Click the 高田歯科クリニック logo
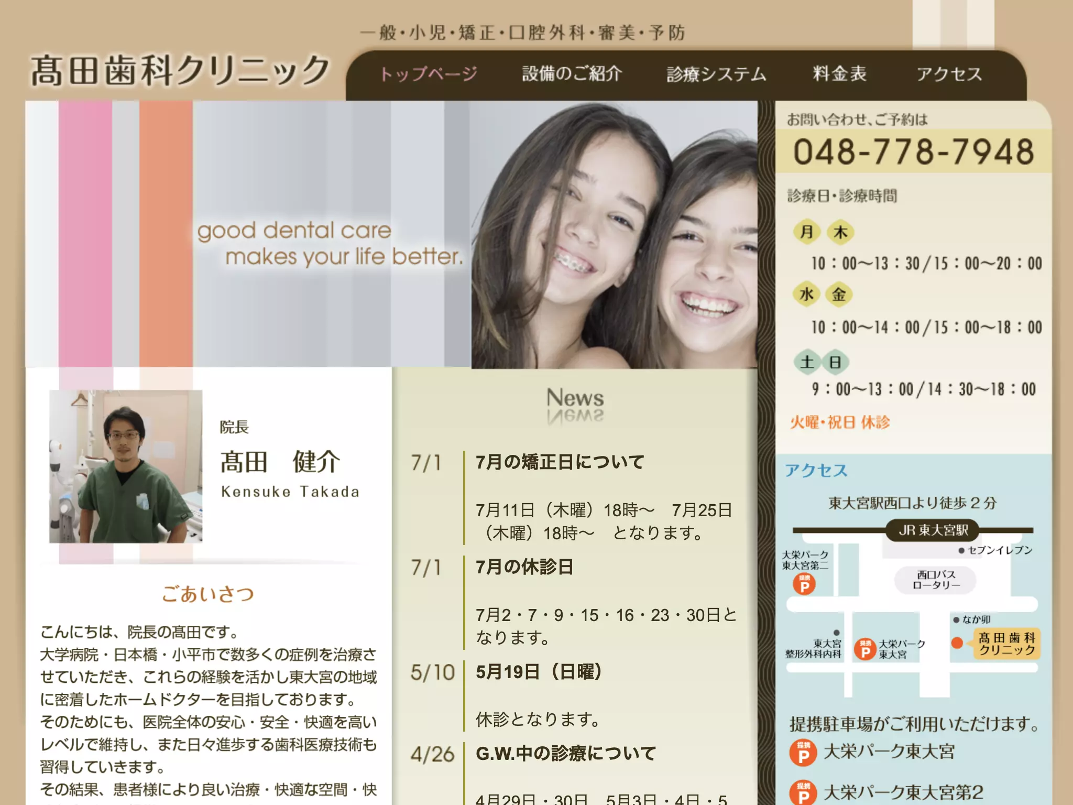 [181, 71]
